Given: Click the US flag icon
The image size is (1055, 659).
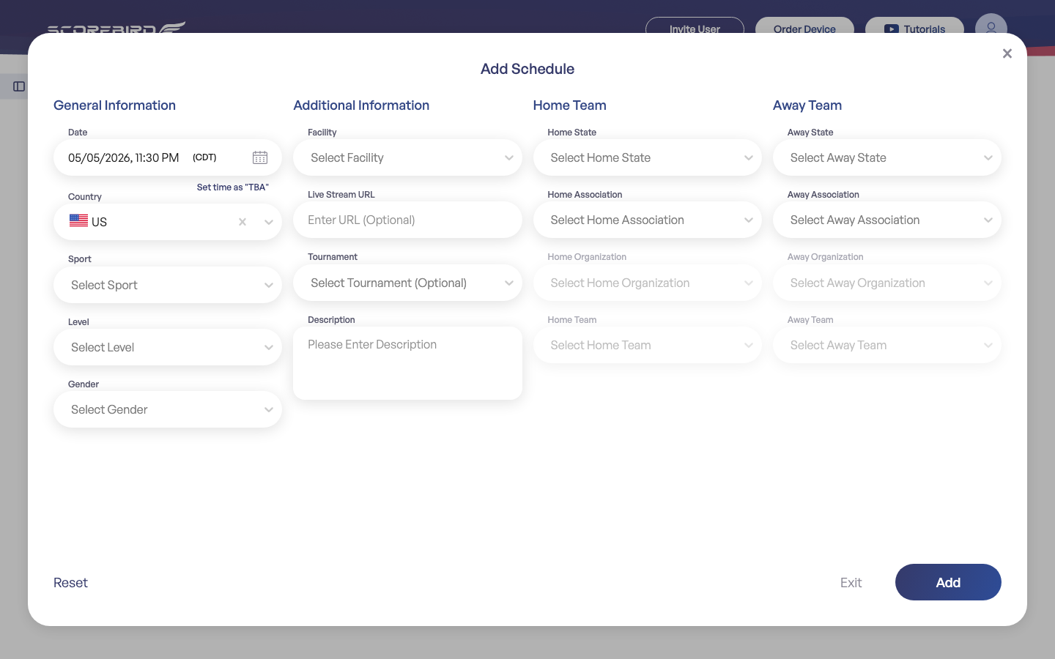Looking at the screenshot, I should click(78, 220).
